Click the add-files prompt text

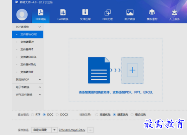116,92
